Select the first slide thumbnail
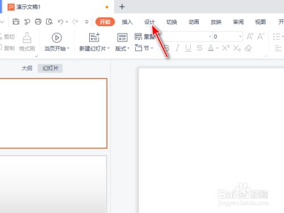Screen dimensions: 284x213 click(x=53, y=113)
